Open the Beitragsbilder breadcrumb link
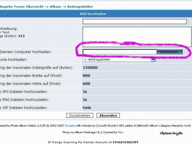The width and height of the screenshot is (192, 144). pyautogui.click(x=80, y=7)
